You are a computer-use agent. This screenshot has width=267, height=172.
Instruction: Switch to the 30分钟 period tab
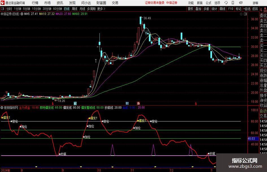47,9
